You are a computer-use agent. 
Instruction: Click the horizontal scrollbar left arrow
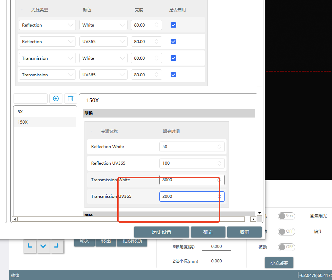pyautogui.click(x=14, y=219)
